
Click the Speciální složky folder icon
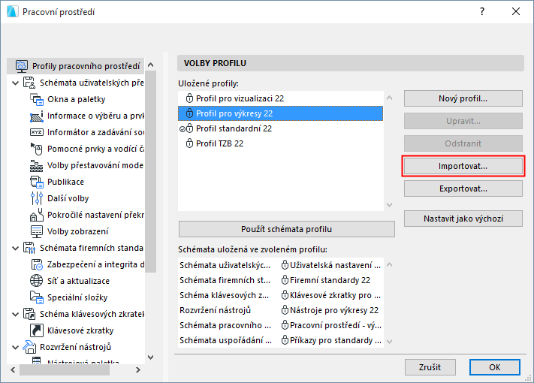point(37,297)
